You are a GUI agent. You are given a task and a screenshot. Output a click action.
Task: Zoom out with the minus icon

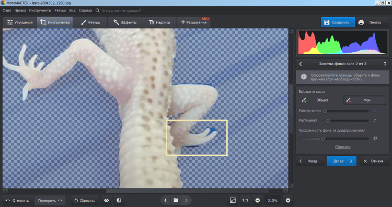point(258,201)
